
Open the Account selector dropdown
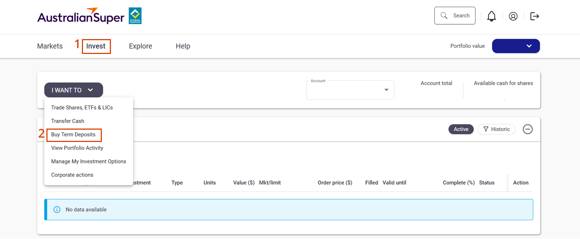pyautogui.click(x=350, y=90)
